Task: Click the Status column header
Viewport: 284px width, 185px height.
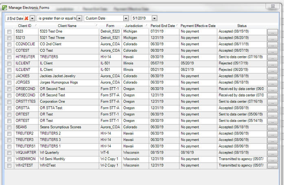Action: pos(242,26)
